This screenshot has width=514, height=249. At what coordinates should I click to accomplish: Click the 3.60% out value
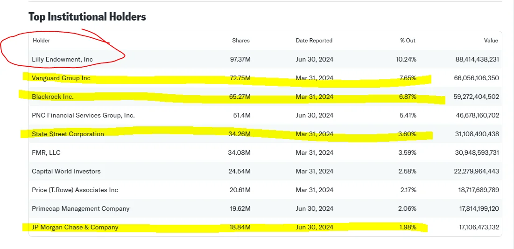click(x=408, y=134)
